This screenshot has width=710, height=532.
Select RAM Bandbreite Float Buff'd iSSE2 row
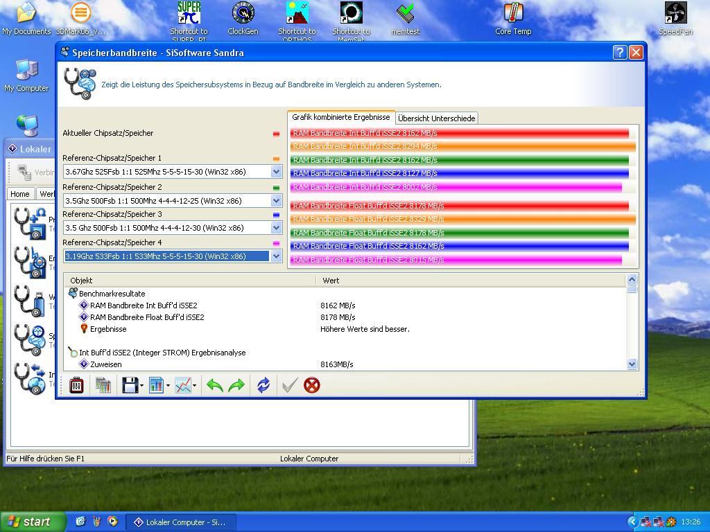(x=141, y=317)
